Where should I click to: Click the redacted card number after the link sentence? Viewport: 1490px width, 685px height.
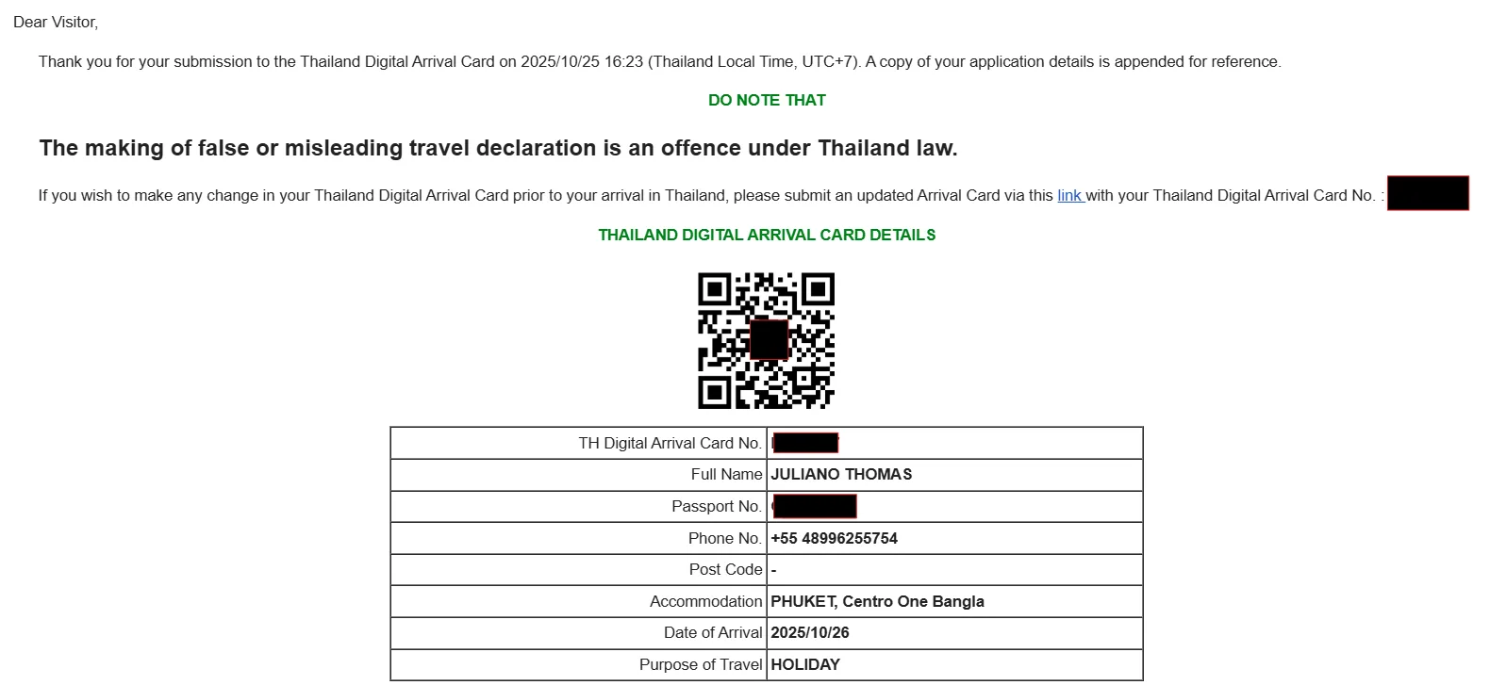(1427, 194)
